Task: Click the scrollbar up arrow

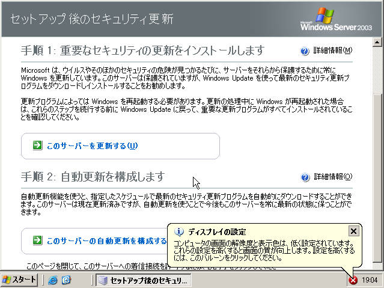Action: [377, 42]
